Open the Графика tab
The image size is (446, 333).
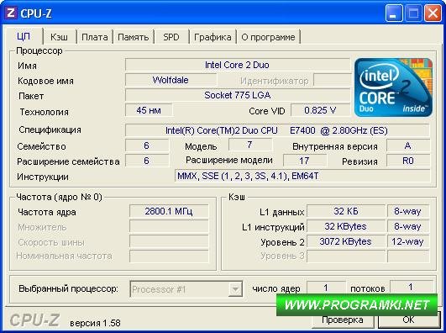point(213,37)
